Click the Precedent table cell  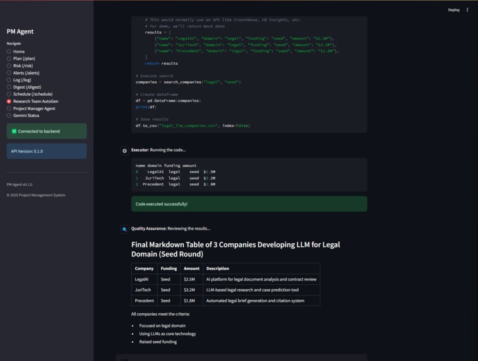[144, 301]
